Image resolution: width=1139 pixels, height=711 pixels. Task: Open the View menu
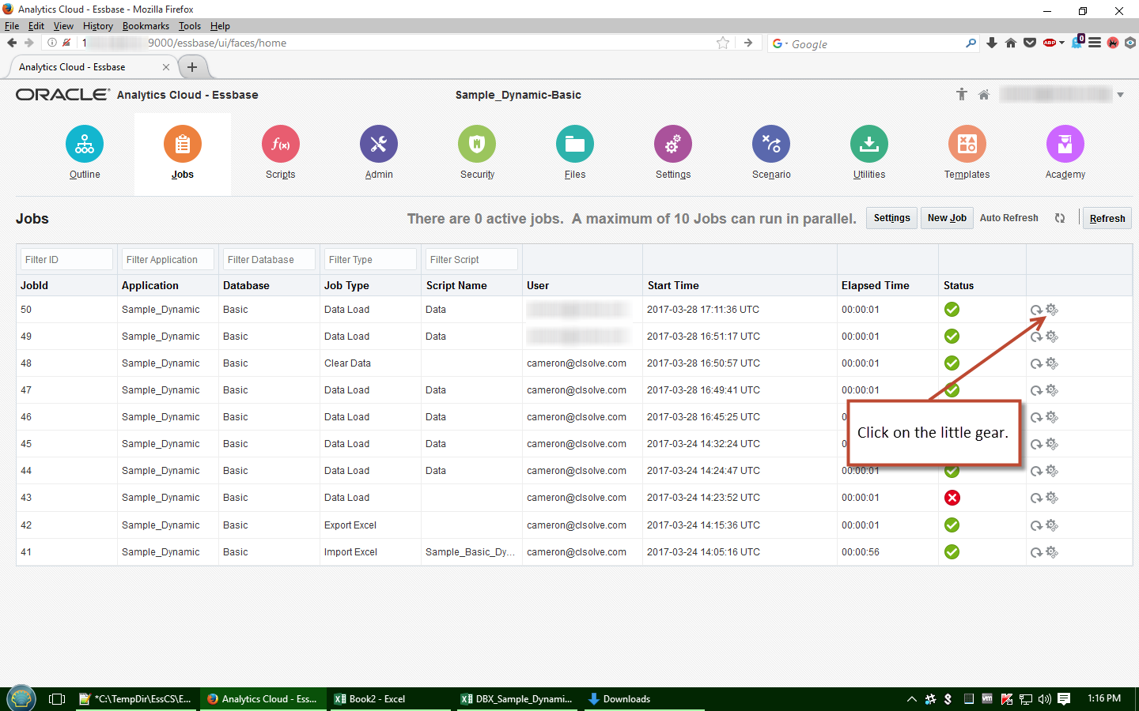63,26
